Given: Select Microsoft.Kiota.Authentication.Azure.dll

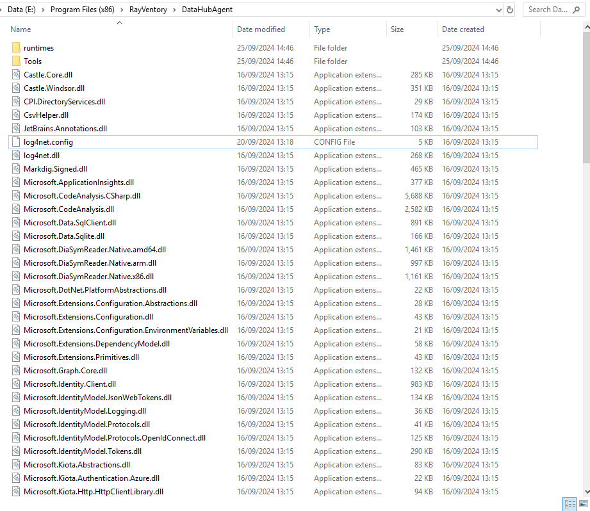Looking at the screenshot, I should (x=92, y=478).
